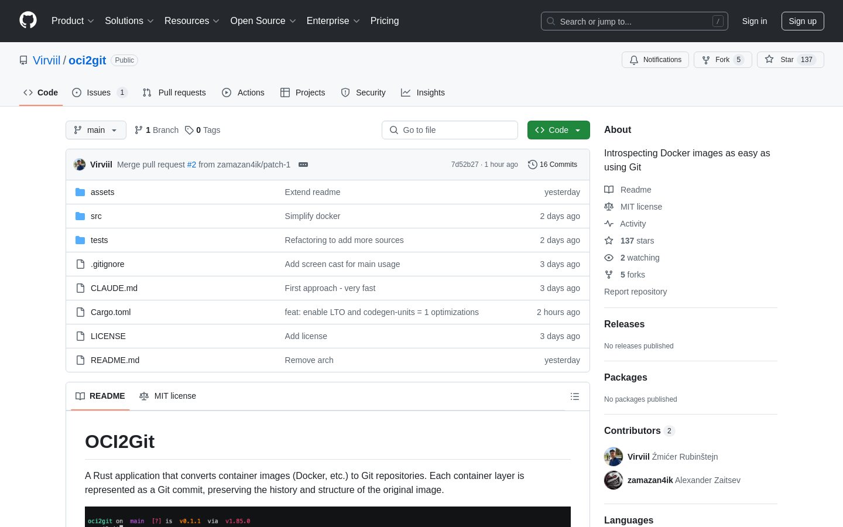Screen dimensions: 843x527
Task: Open the README outline icon
Action: click(575, 396)
